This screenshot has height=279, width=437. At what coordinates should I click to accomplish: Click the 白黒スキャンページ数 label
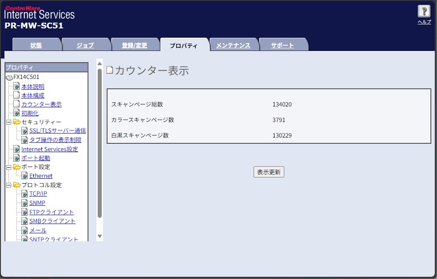pos(140,136)
